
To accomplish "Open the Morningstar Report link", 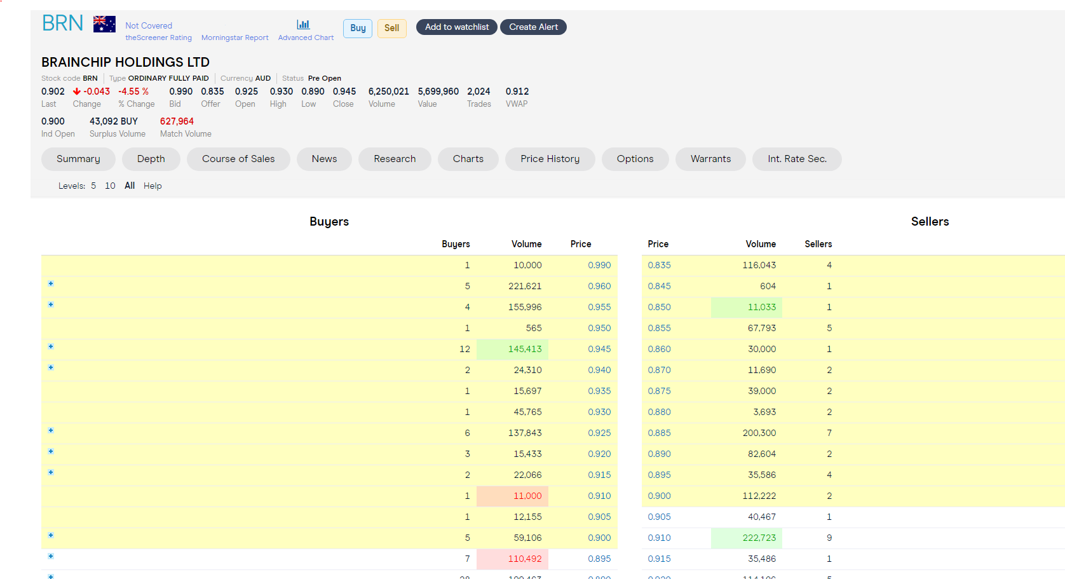I will [x=234, y=37].
